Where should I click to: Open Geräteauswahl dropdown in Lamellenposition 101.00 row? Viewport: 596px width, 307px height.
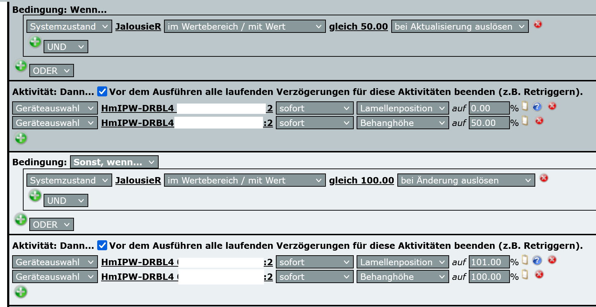click(55, 262)
